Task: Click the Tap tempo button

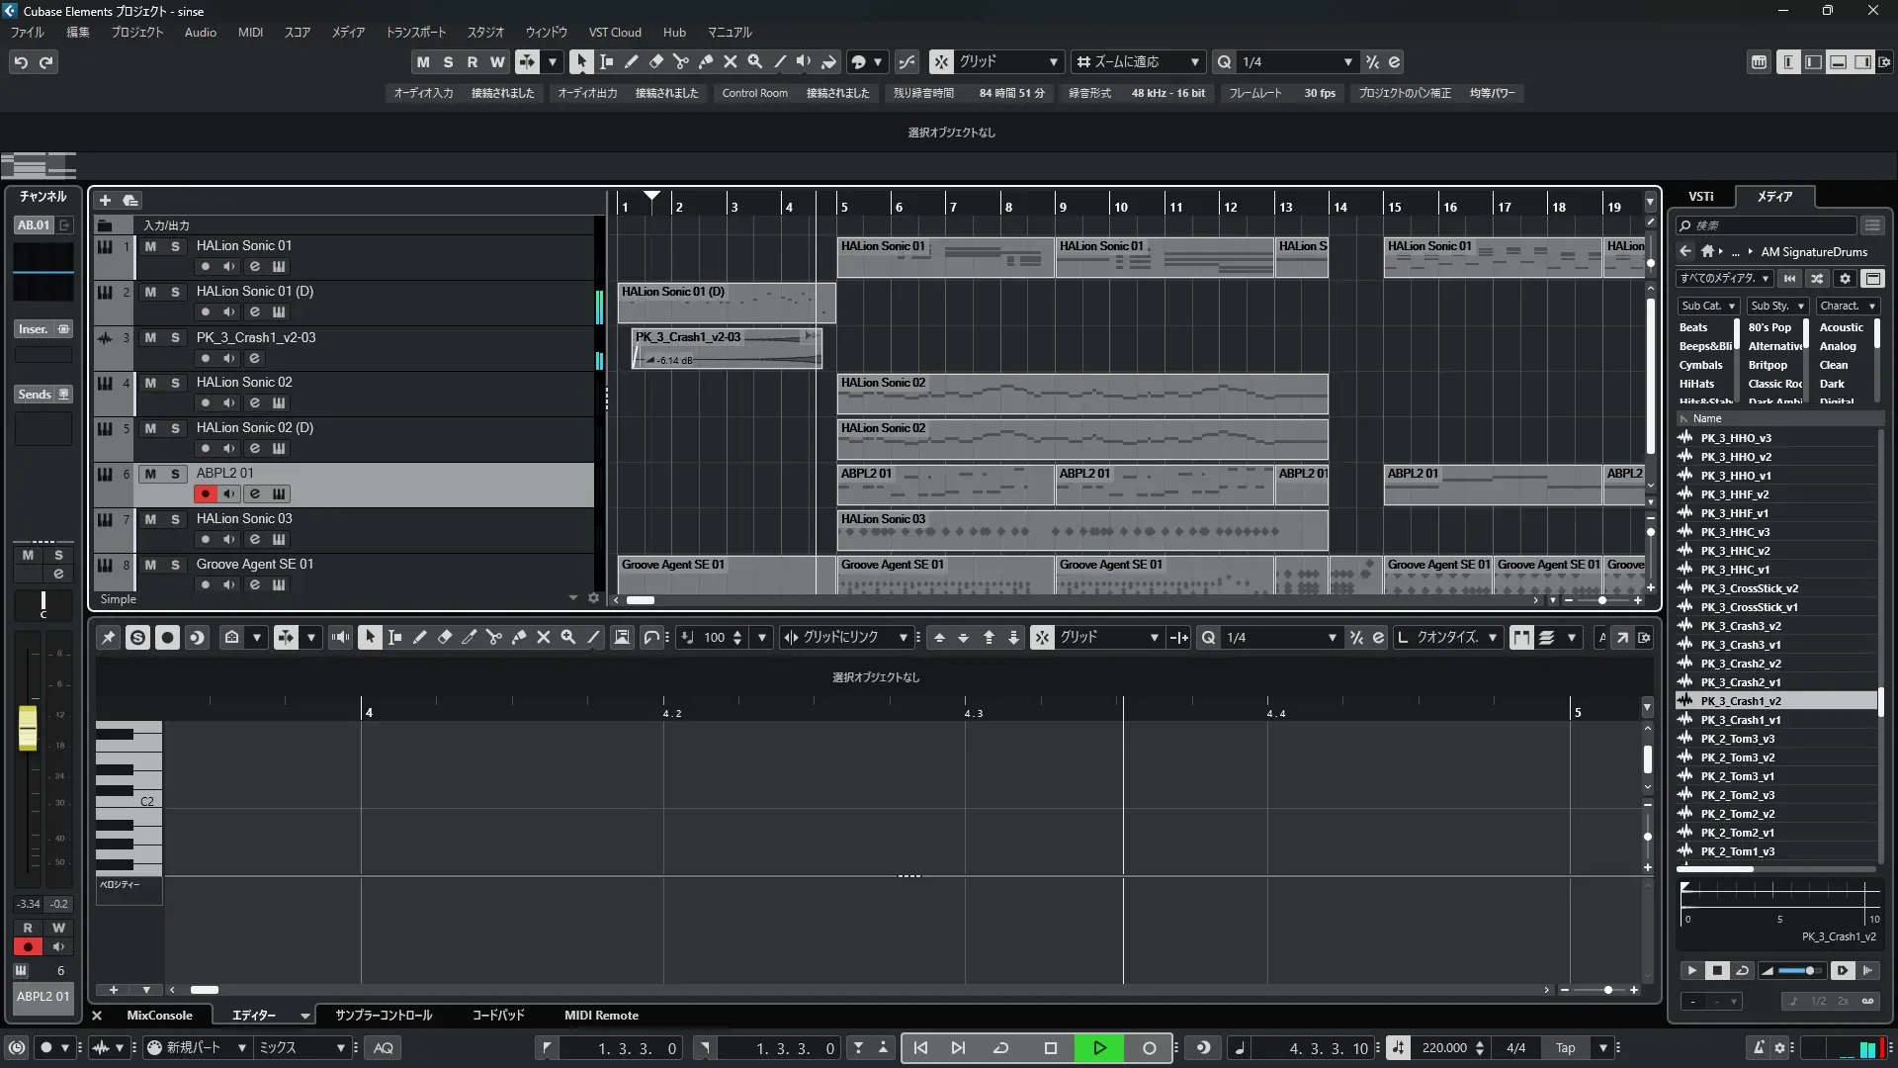Action: pos(1565,1048)
